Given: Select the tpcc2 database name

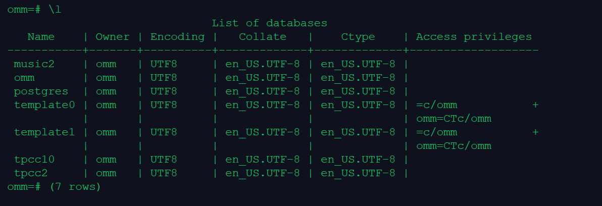Looking at the screenshot, I should [x=31, y=173].
